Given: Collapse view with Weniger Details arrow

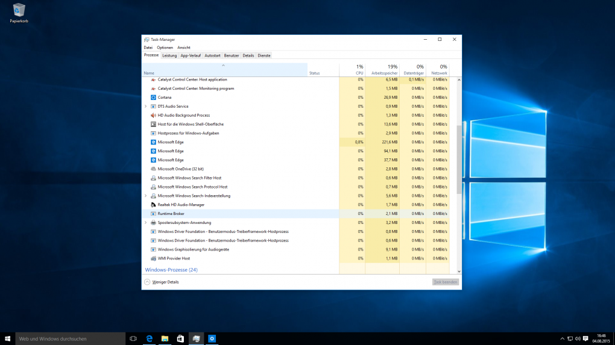Looking at the screenshot, I should pyautogui.click(x=147, y=282).
